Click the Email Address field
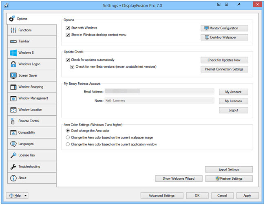This screenshot has width=265, height=205. coord(159,92)
